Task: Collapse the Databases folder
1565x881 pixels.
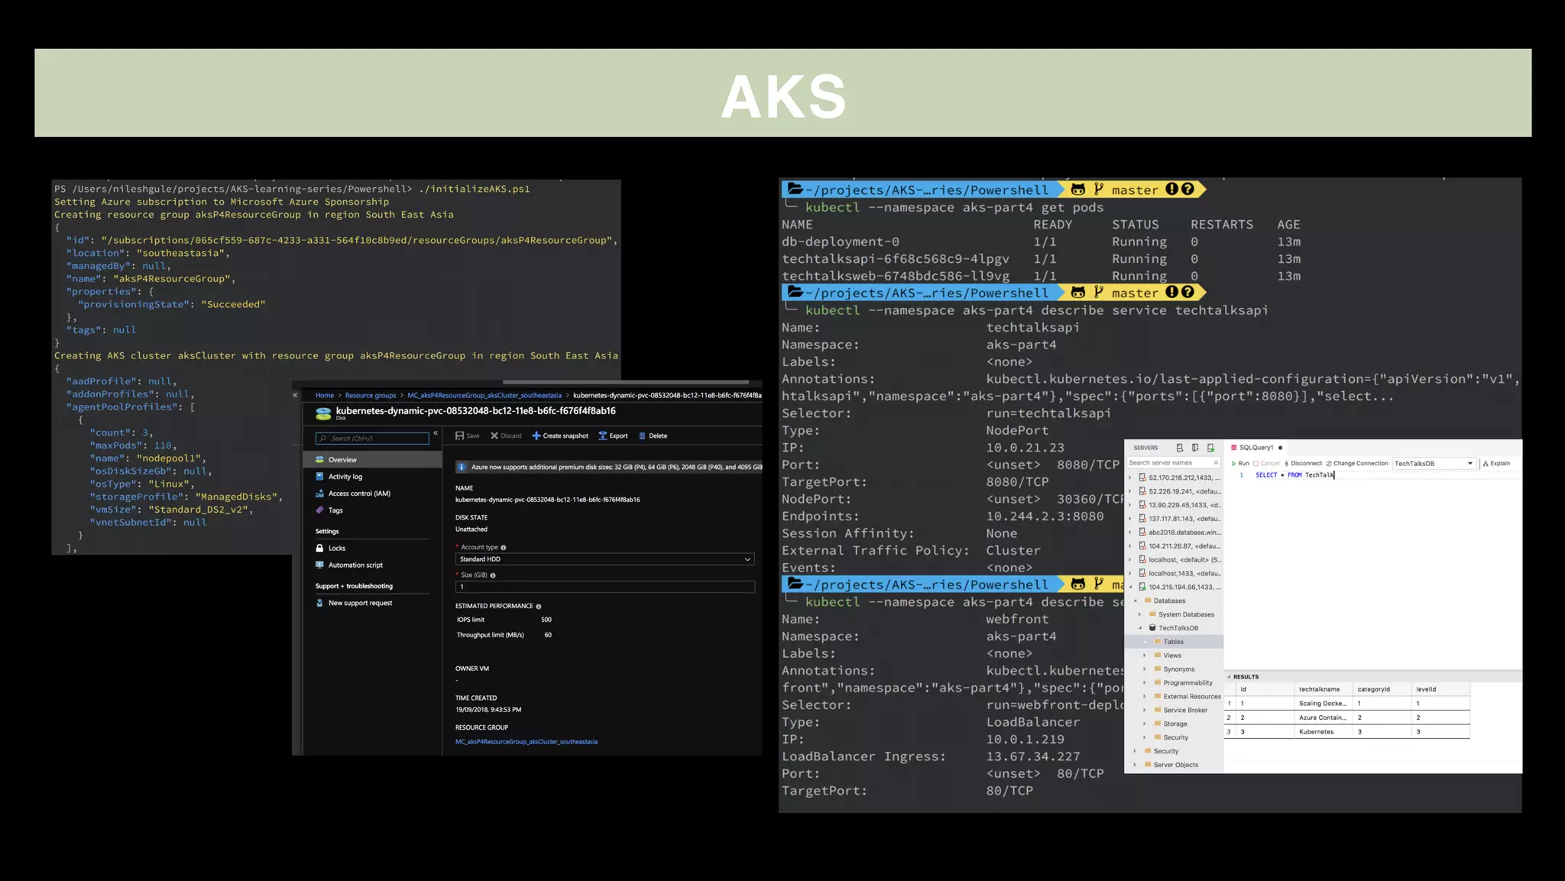Action: (x=1136, y=601)
